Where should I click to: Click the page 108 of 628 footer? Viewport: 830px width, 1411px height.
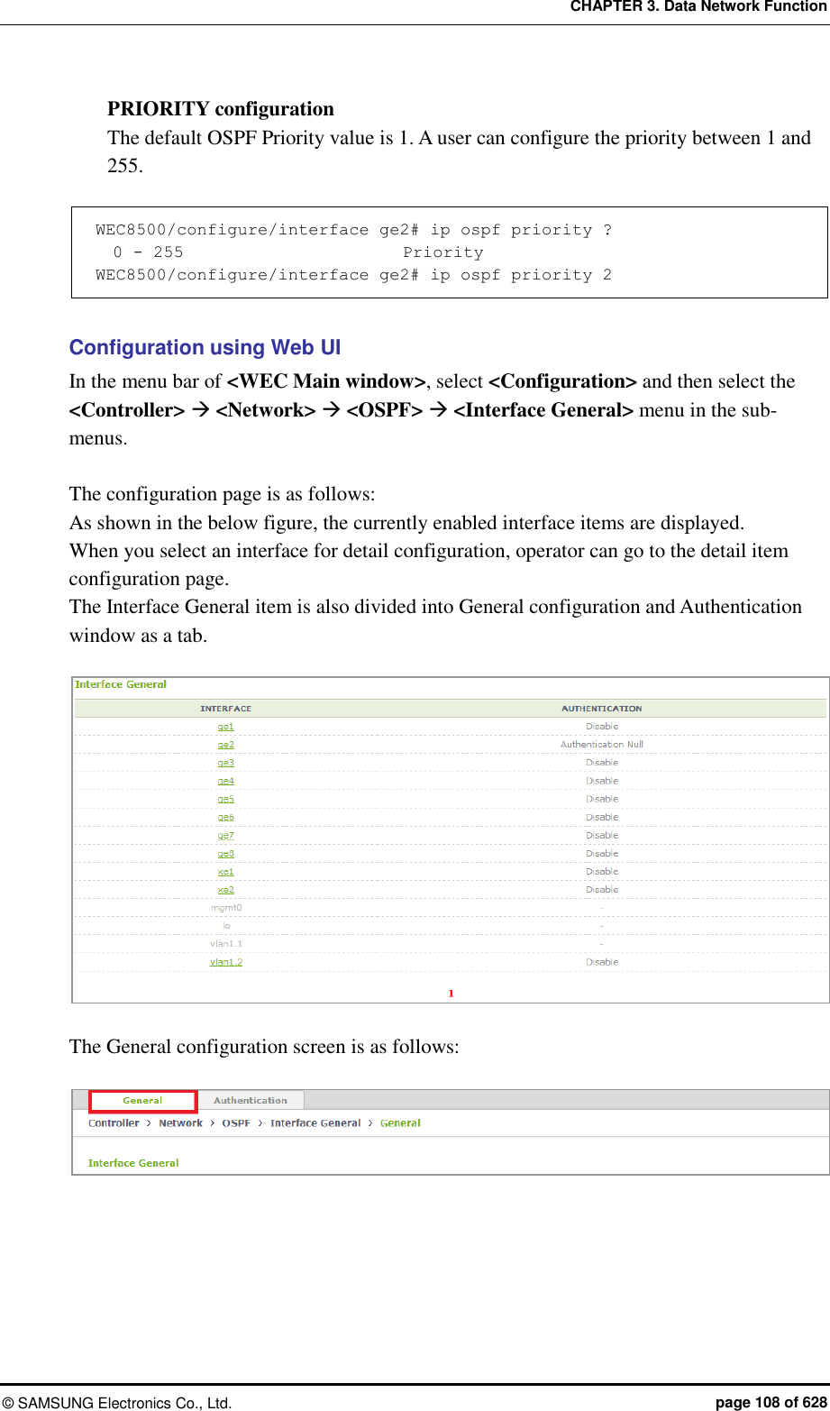click(771, 1403)
